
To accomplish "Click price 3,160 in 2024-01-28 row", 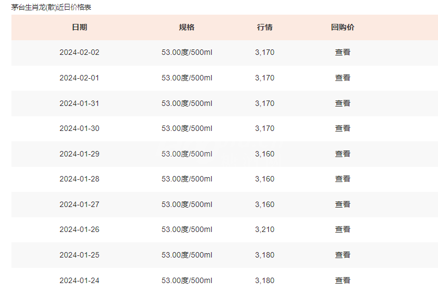I will (x=264, y=179).
